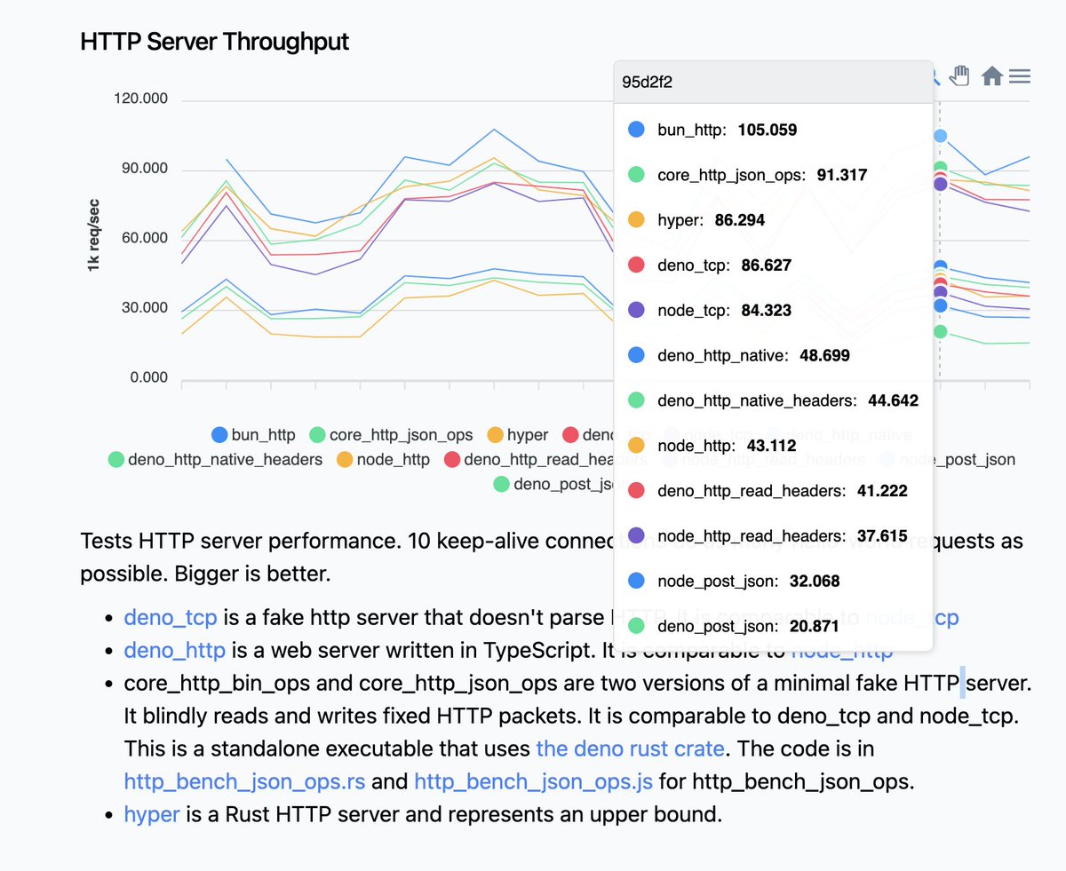
Task: Reset chart zoom with the home icon
Action: (x=991, y=76)
